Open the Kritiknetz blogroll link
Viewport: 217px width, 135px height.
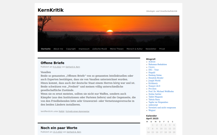153,84
